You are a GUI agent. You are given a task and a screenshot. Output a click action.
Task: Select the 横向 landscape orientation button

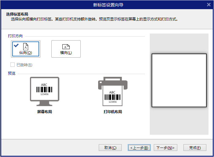(66, 49)
